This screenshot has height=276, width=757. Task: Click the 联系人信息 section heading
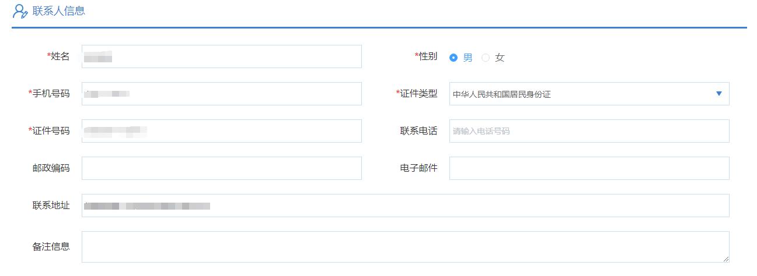coord(58,11)
